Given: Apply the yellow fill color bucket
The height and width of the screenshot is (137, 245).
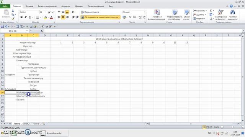Looking at the screenshot, I should click(45, 17).
